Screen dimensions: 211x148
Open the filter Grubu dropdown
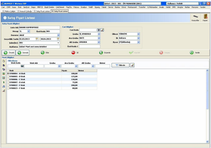(x=59, y=66)
